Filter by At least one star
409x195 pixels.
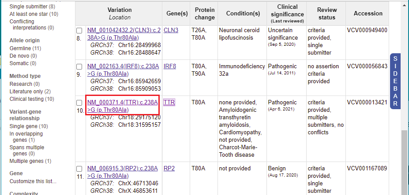(34, 14)
